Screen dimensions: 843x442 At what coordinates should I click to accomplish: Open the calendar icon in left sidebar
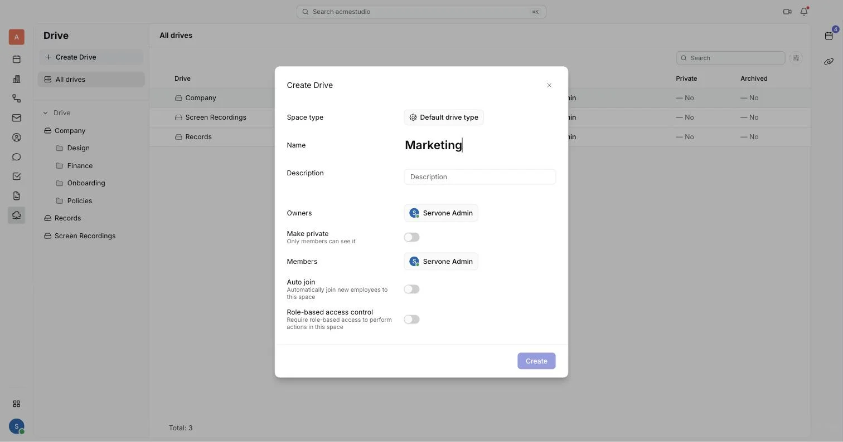[16, 59]
